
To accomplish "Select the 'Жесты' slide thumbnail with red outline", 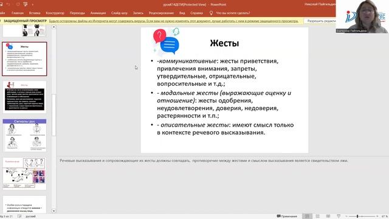I will pos(24,59).
